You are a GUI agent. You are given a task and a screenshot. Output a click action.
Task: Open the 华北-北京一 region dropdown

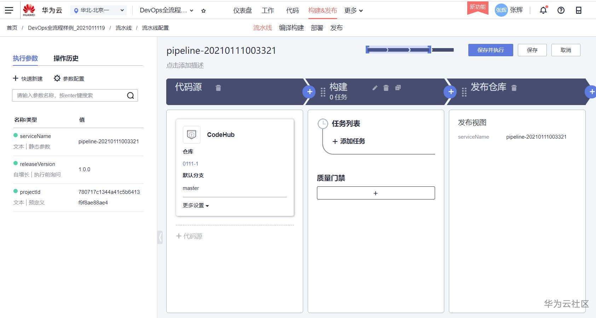click(99, 10)
